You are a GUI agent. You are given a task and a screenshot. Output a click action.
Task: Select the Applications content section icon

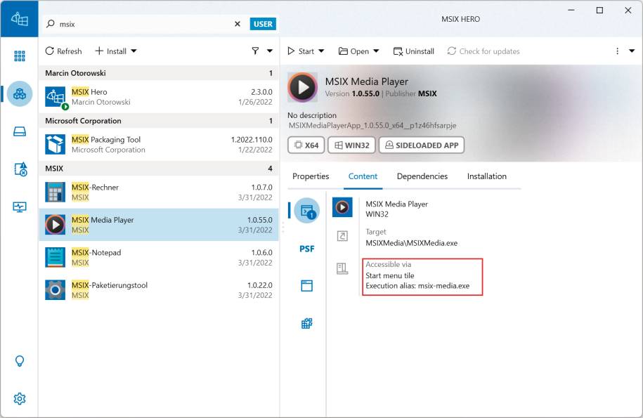tap(306, 211)
